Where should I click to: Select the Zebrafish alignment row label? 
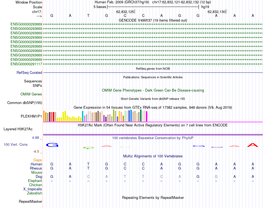tap(34, 193)
